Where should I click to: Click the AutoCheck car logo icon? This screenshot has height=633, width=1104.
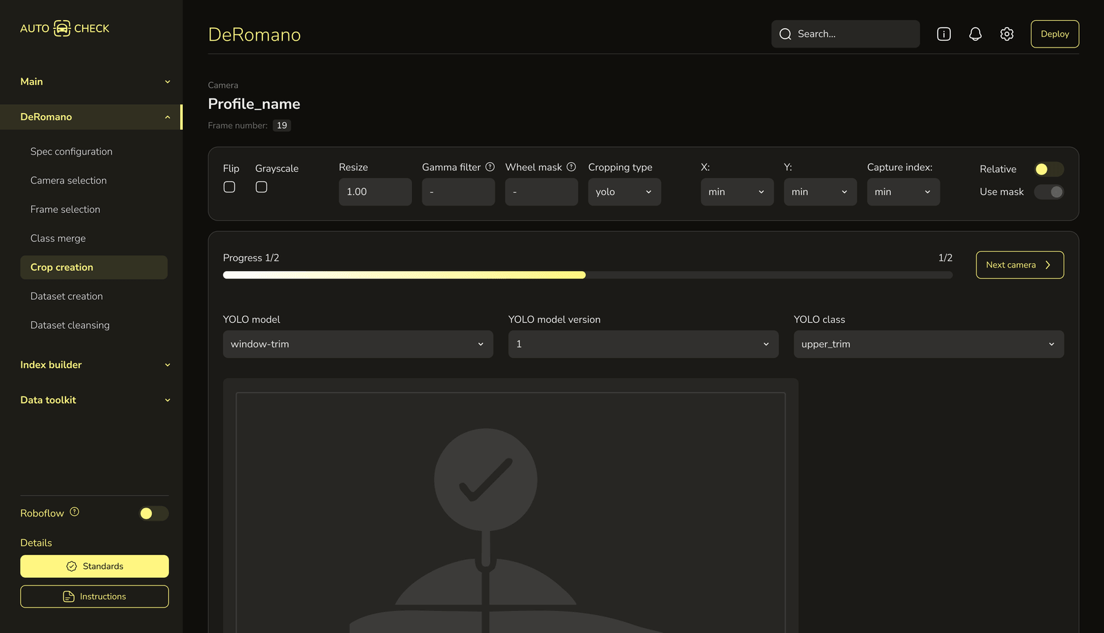tap(62, 28)
